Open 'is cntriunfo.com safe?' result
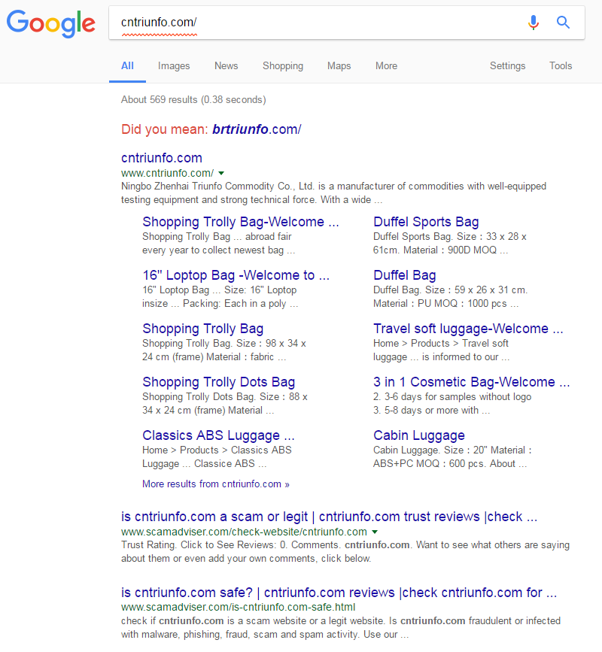 (x=339, y=592)
